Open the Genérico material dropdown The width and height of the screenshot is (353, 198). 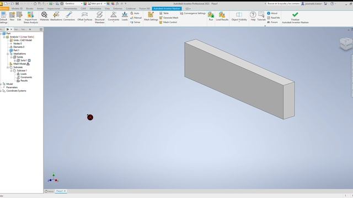(x=74, y=4)
